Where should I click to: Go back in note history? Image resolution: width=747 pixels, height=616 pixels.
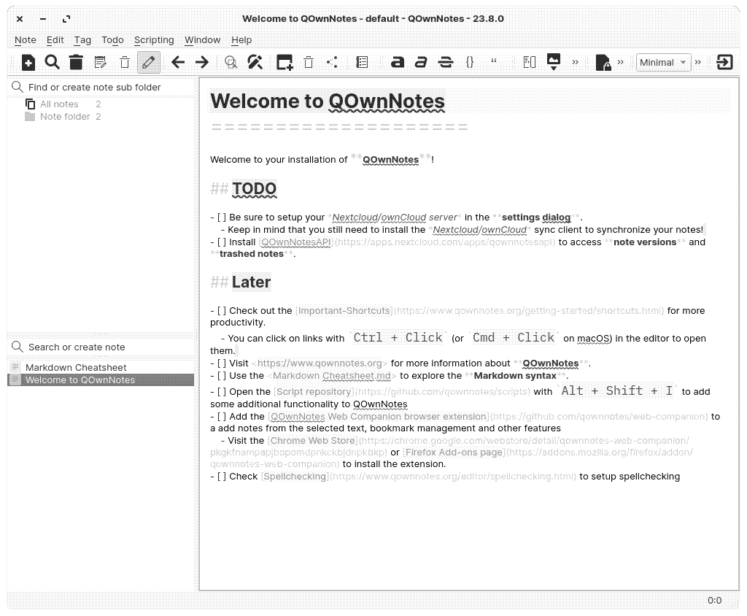click(x=178, y=63)
